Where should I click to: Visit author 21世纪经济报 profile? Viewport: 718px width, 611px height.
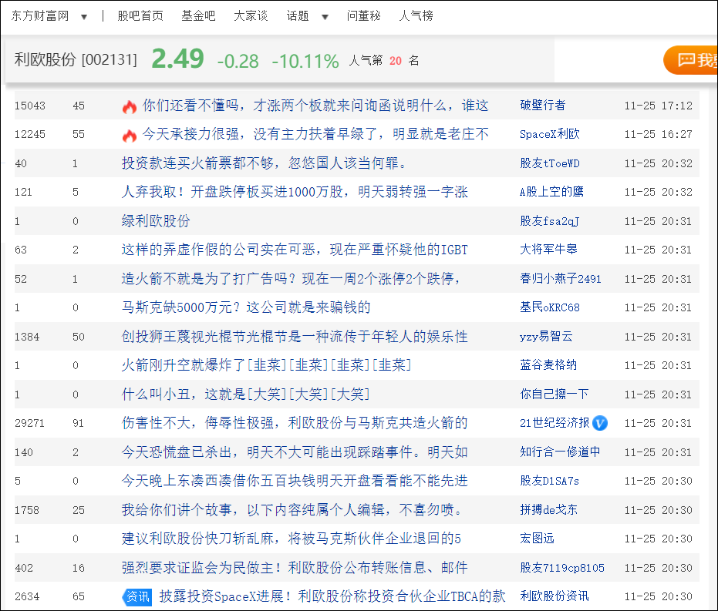555,422
